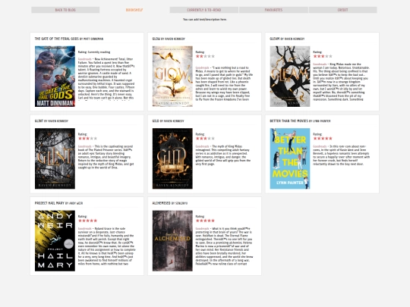This screenshot has width=410, height=307.
Task: Click the Gild star rating
Action: click(205, 139)
